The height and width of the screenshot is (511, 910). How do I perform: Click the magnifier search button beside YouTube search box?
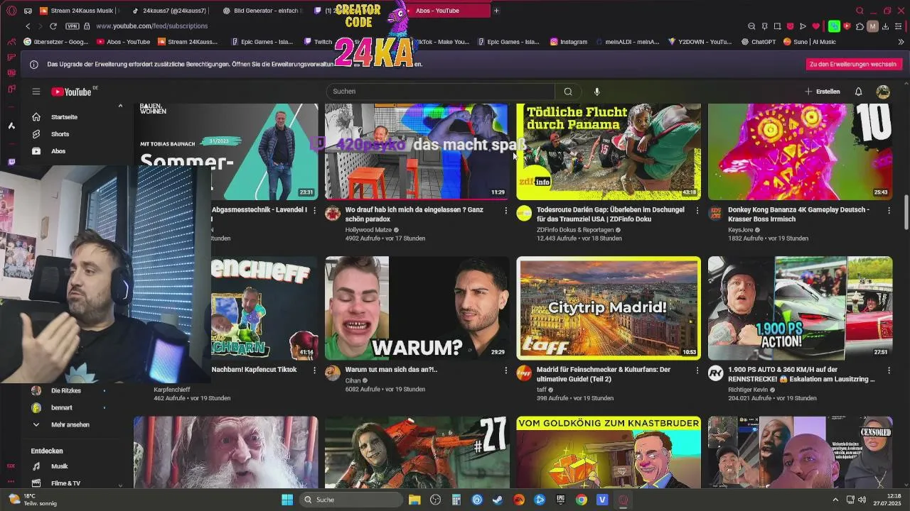pos(568,92)
